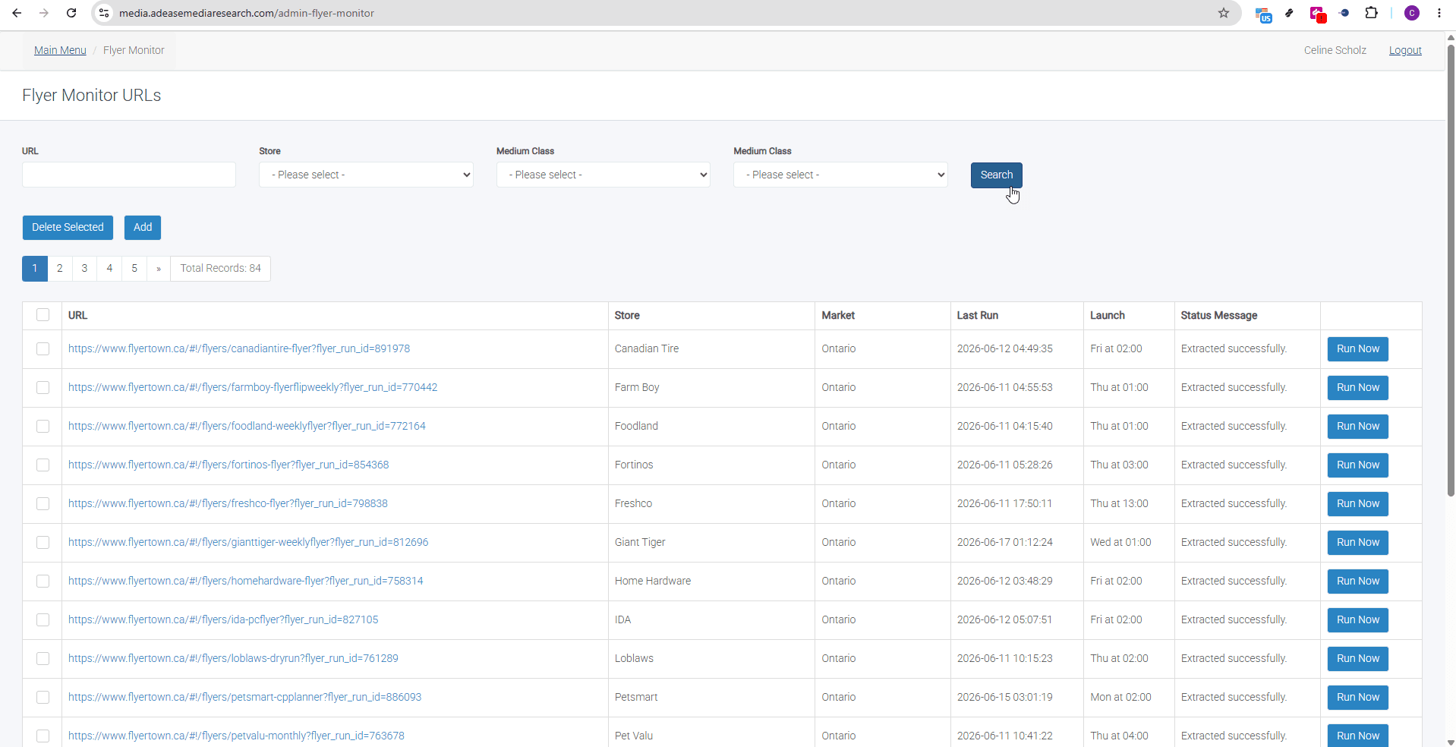Open the foodland-weeklyflyer URL link
This screenshot has height=747, width=1456.
247,426
